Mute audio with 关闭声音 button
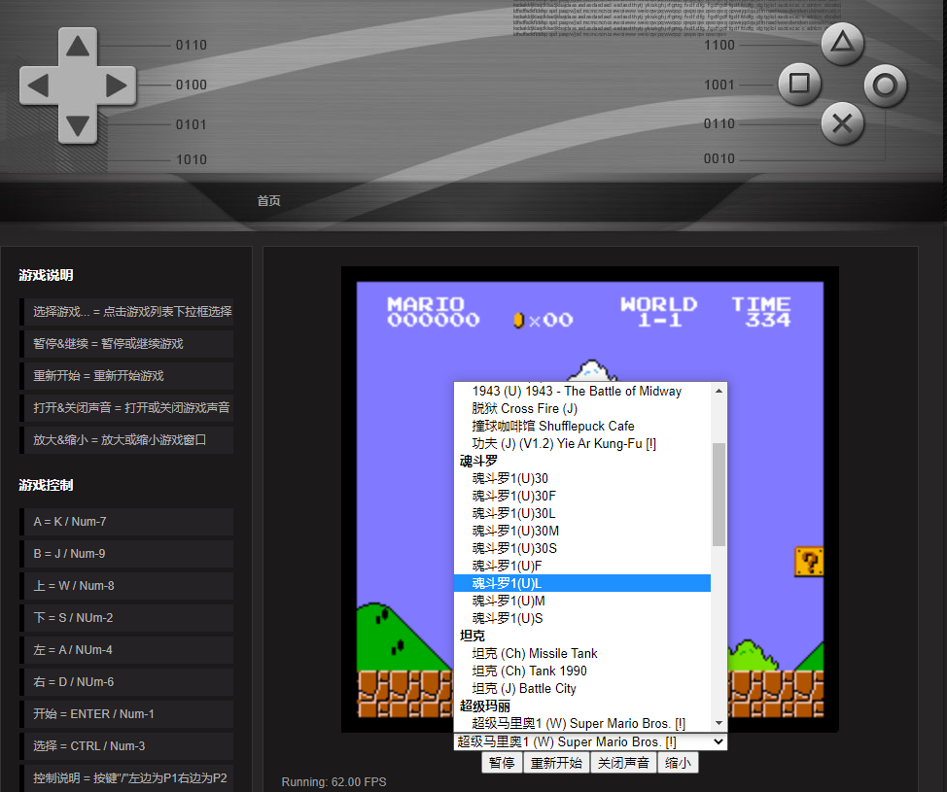This screenshot has height=792, width=947. click(x=623, y=763)
